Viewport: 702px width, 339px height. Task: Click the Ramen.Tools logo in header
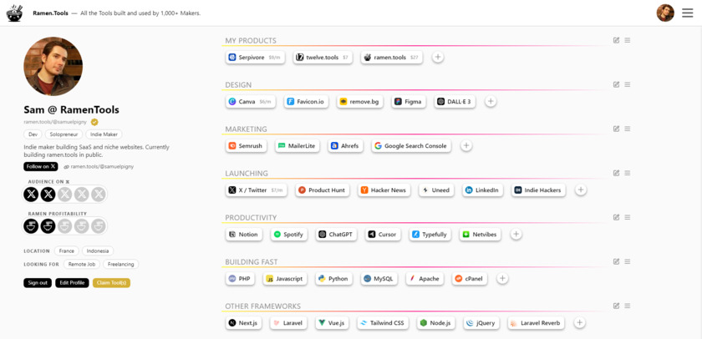coord(14,13)
